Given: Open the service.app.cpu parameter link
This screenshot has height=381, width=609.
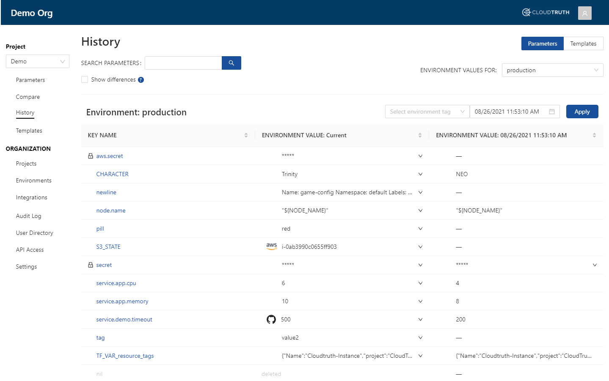Looking at the screenshot, I should pyautogui.click(x=116, y=283).
